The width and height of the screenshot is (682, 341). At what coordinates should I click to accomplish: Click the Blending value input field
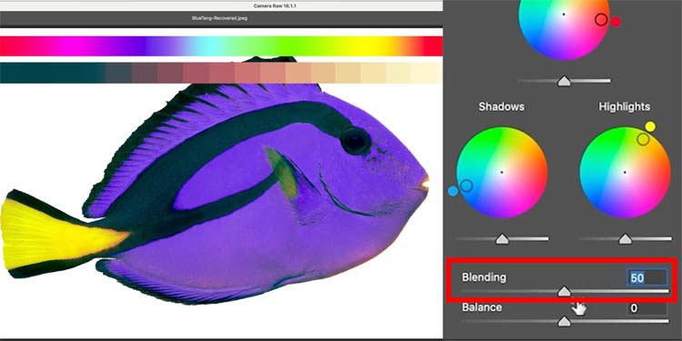point(647,277)
